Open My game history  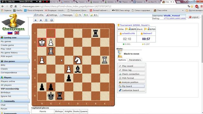click(14, 53)
